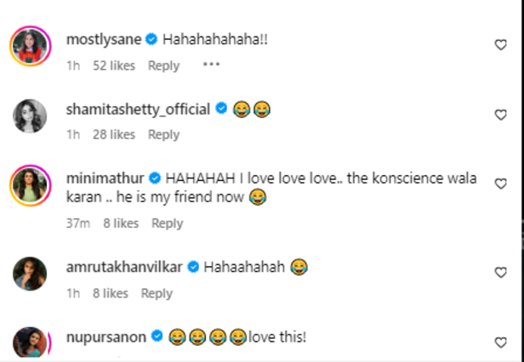Reply to amrutakhanvilkar's comment
524x362 pixels.
point(157,293)
